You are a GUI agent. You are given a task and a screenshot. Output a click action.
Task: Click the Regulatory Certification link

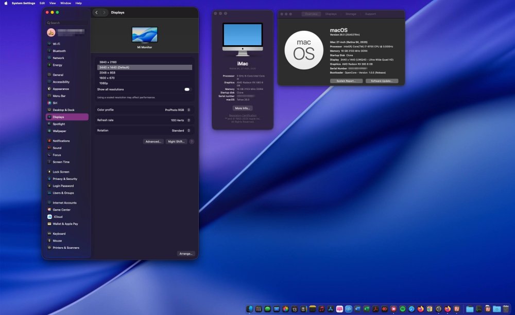pos(243,116)
